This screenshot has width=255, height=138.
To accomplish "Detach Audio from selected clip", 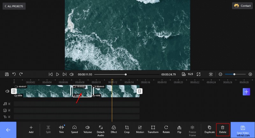I will [101, 131].
